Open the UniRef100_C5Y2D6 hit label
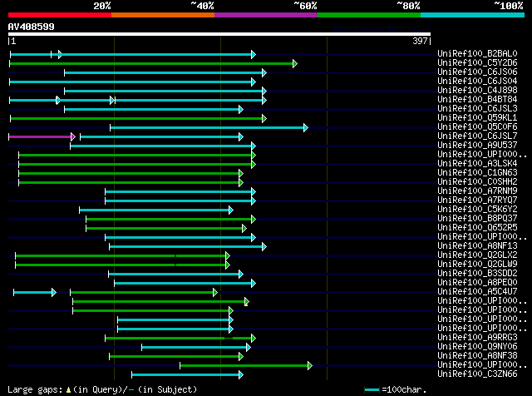This screenshot has width=532, height=396. pos(477,63)
